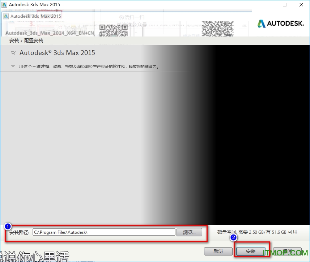Open the 浏览... browse button
The image size is (310, 262).
click(x=189, y=232)
